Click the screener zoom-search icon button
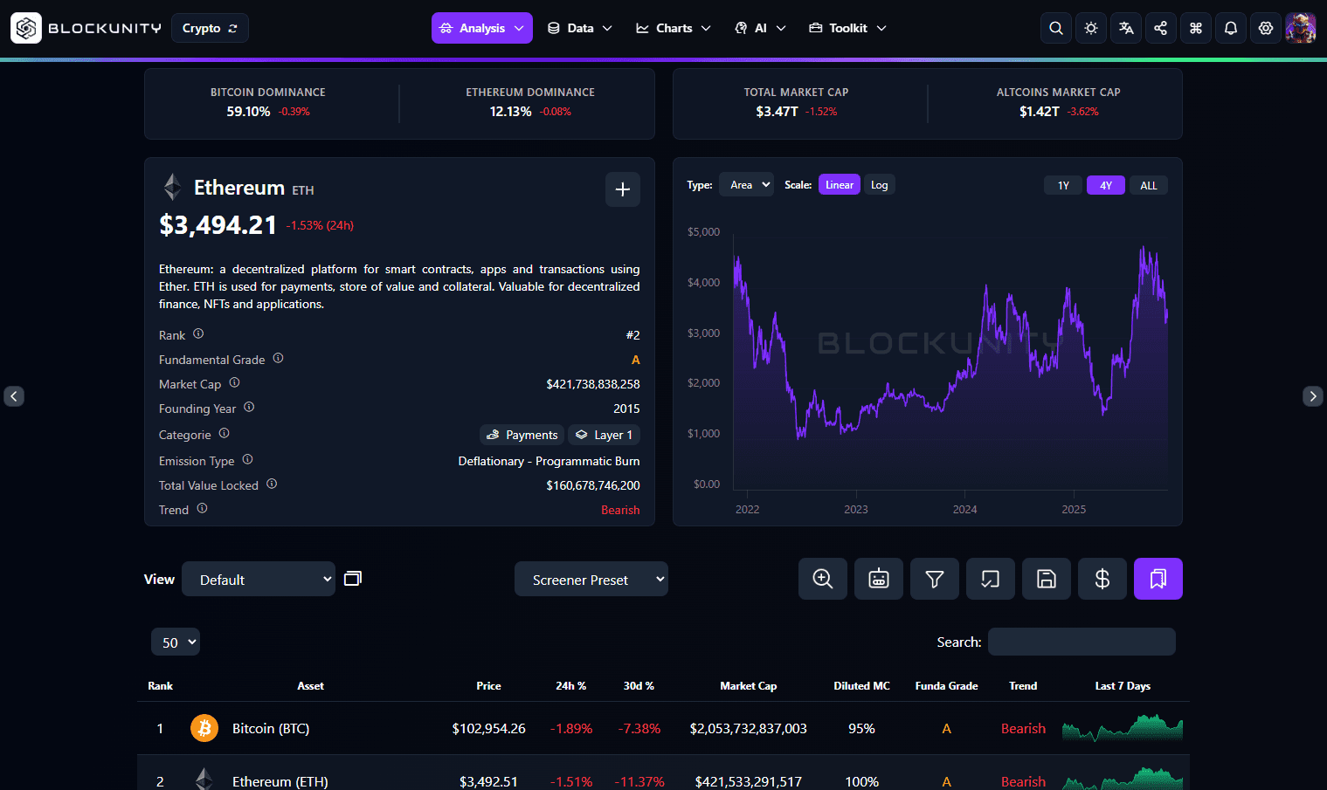This screenshot has width=1327, height=790. pyautogui.click(x=823, y=579)
